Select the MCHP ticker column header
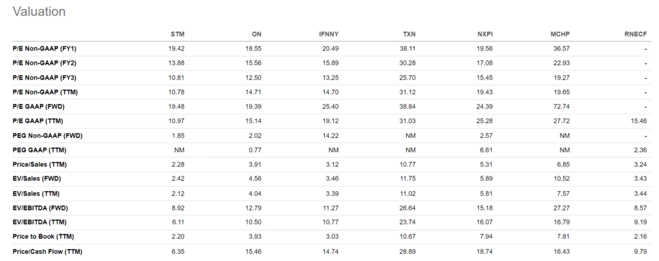Viewport: 659px width, 261px height. tap(560, 33)
